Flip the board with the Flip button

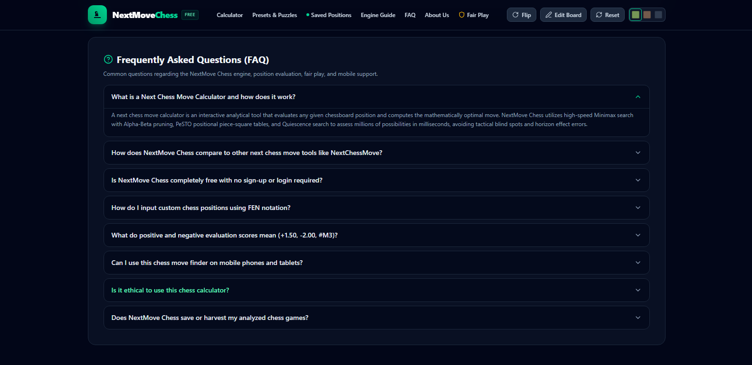click(x=522, y=15)
